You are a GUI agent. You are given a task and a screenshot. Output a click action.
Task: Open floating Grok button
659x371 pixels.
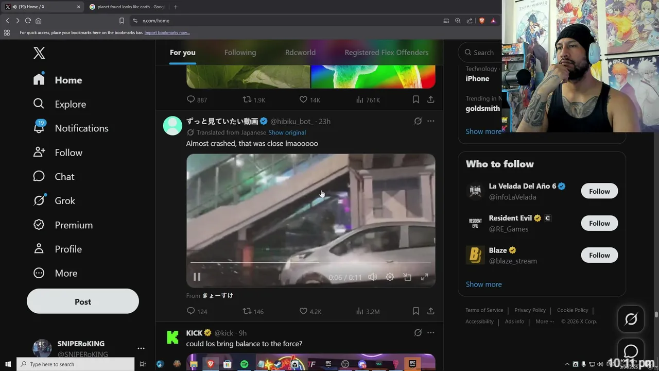[x=631, y=319]
